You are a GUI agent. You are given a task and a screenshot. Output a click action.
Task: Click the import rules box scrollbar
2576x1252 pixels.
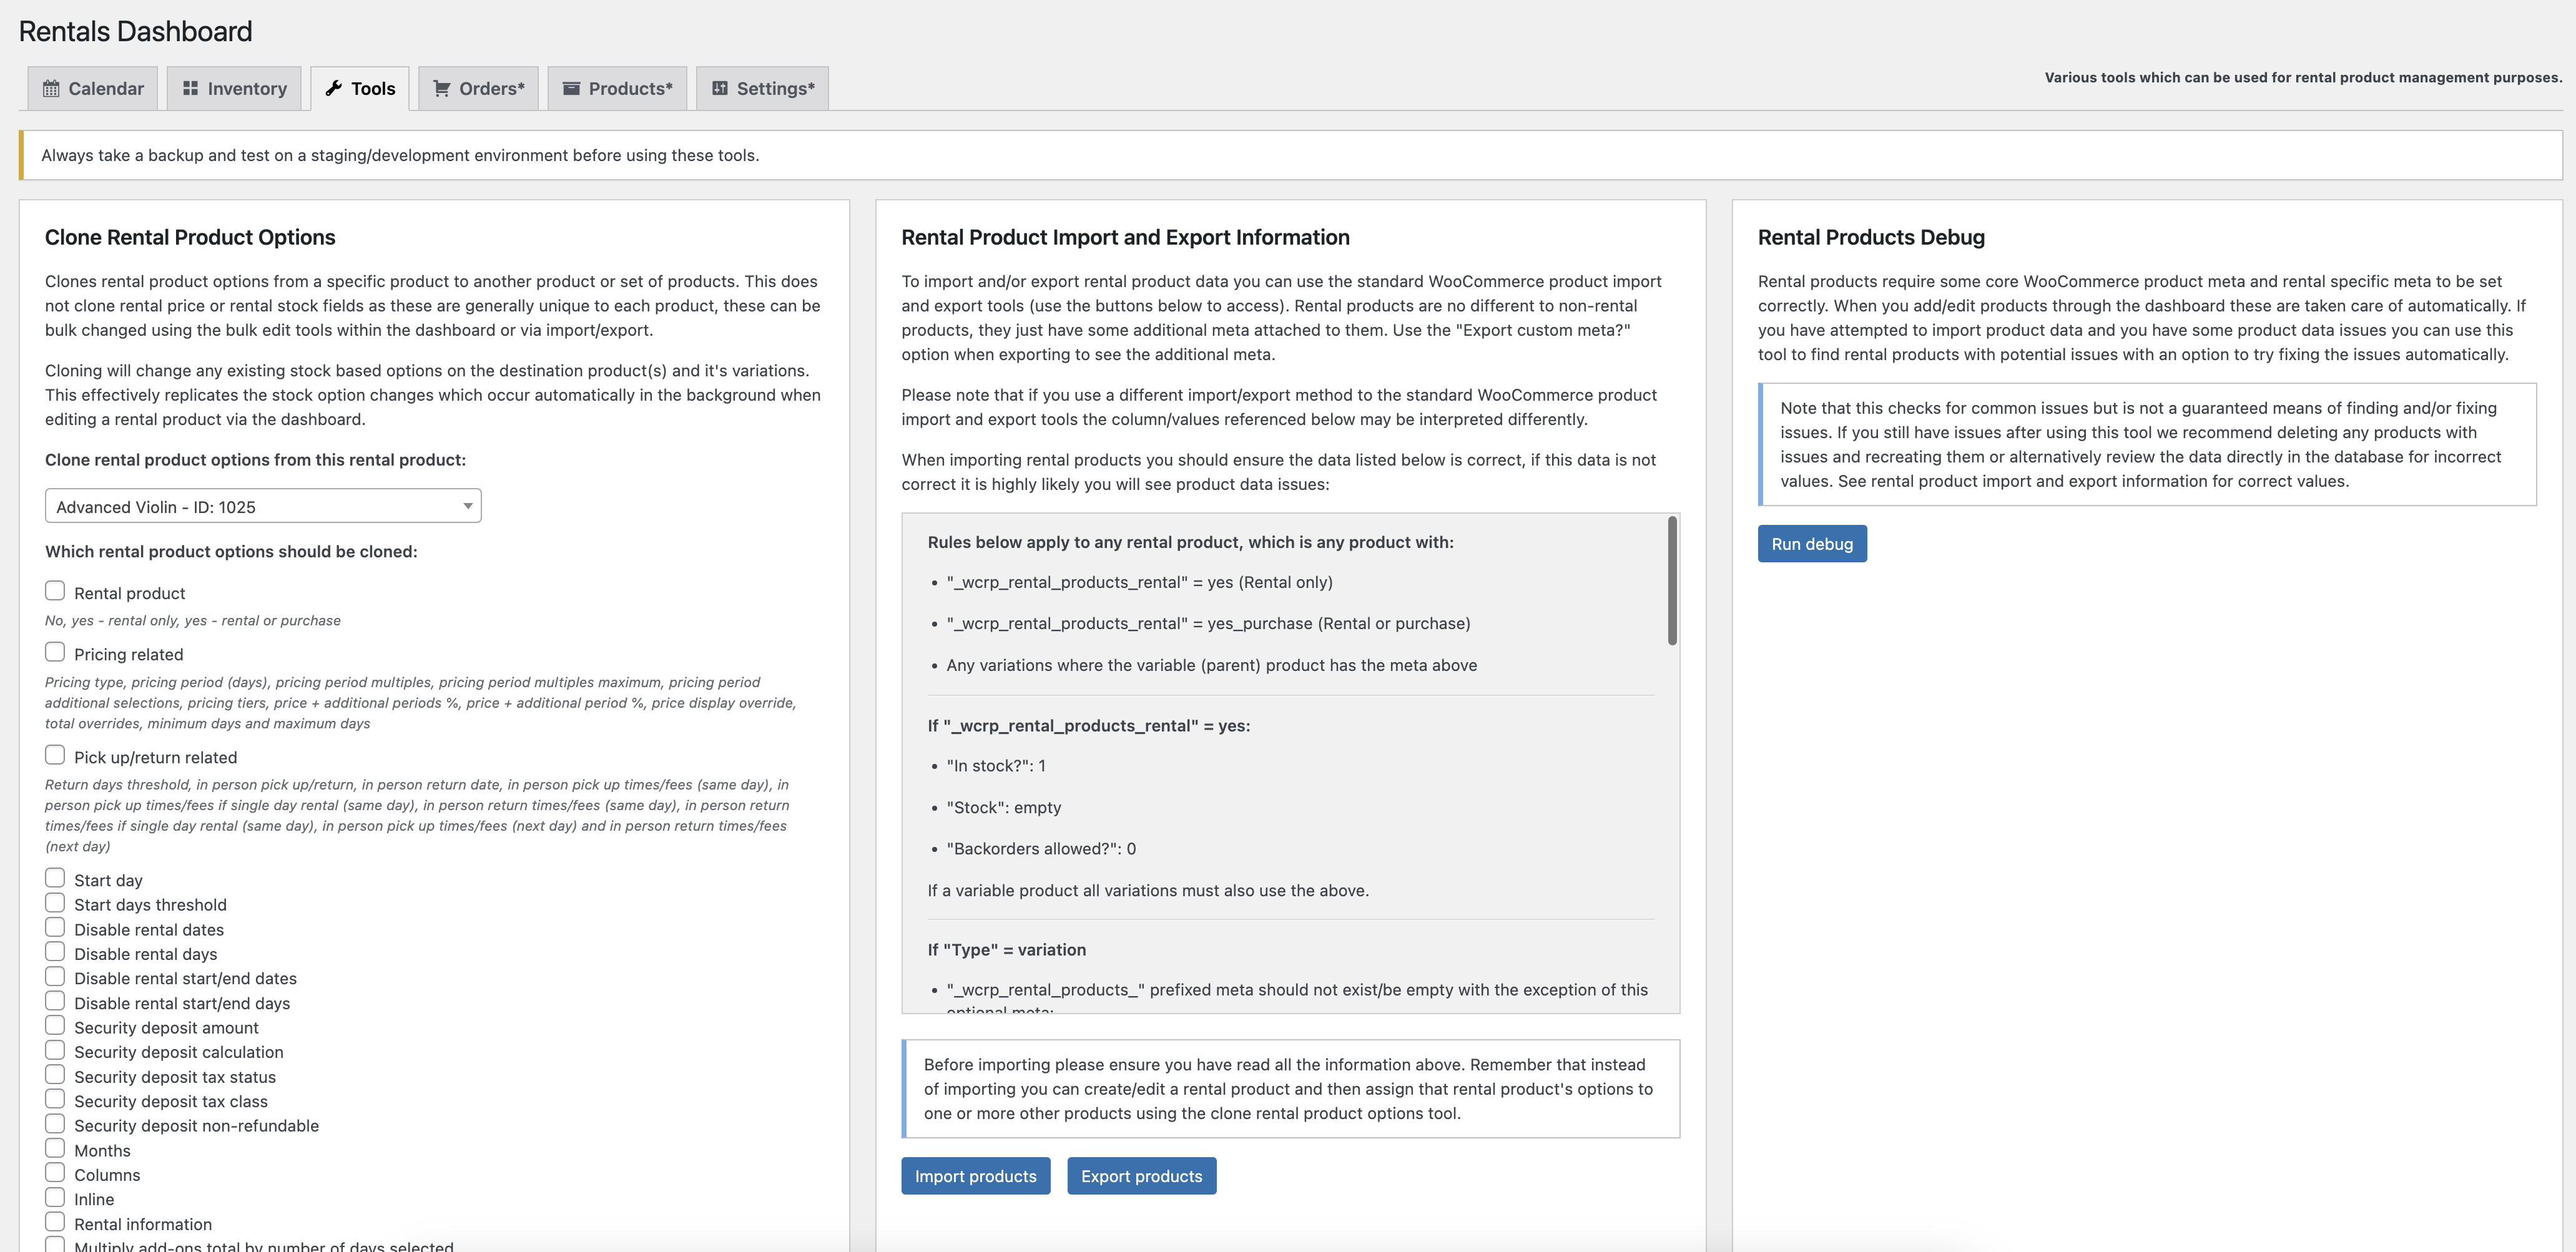[1672, 581]
